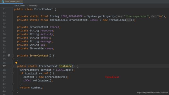Click the "\n" string literal on line 23
The image size is (169, 95).
(160, 16)
